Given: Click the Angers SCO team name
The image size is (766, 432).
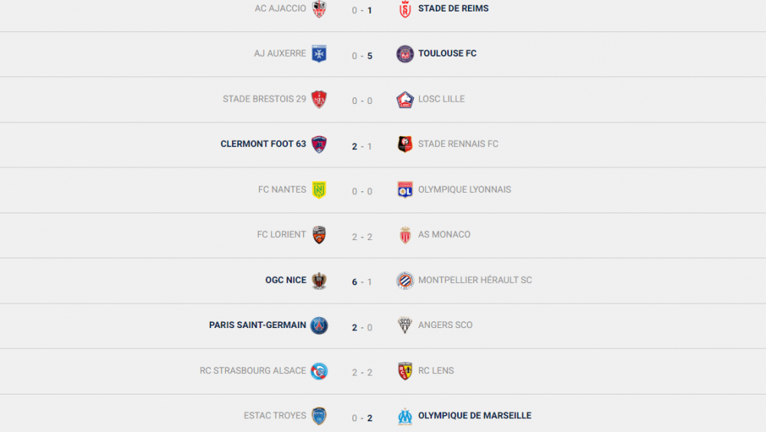Looking at the screenshot, I should [445, 326].
